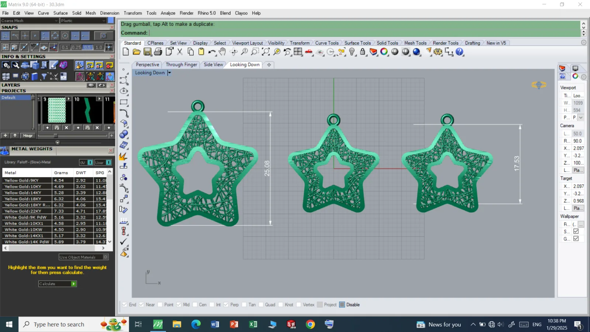
Task: Toggle the Disable osnap option
Action: point(342,305)
